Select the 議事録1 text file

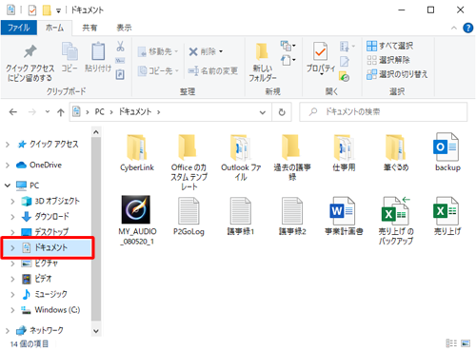click(240, 216)
